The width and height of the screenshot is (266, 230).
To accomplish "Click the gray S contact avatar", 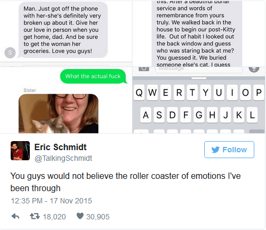I will (10, 53).
